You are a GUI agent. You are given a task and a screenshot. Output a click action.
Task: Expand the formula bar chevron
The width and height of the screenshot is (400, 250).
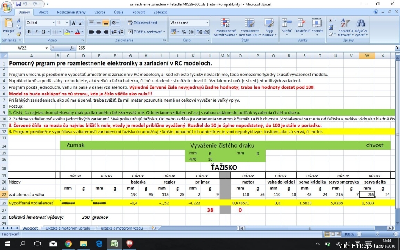(x=397, y=48)
